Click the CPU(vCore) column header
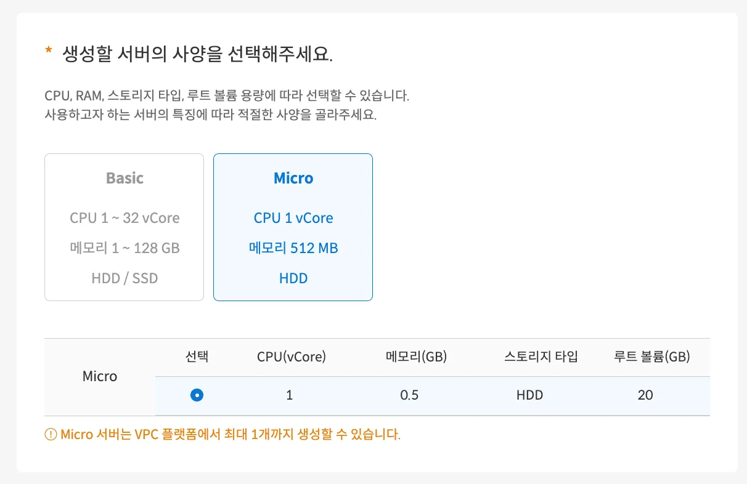747x484 pixels. coord(291,357)
